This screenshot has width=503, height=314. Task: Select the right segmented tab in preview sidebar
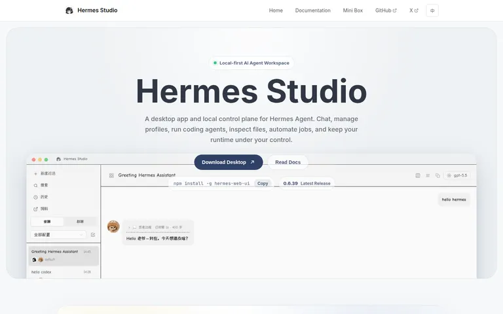coord(80,221)
